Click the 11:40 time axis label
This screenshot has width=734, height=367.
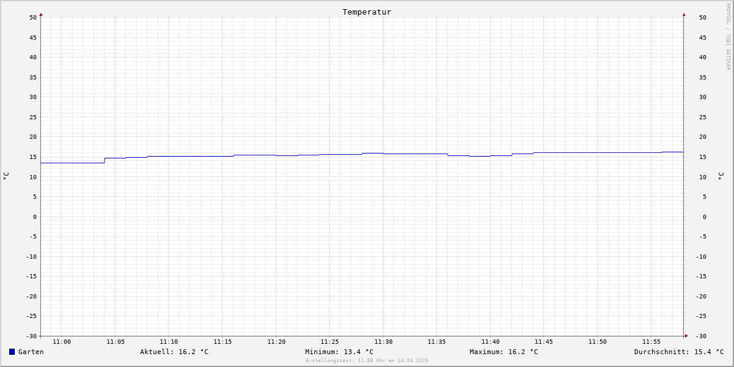pyautogui.click(x=491, y=342)
